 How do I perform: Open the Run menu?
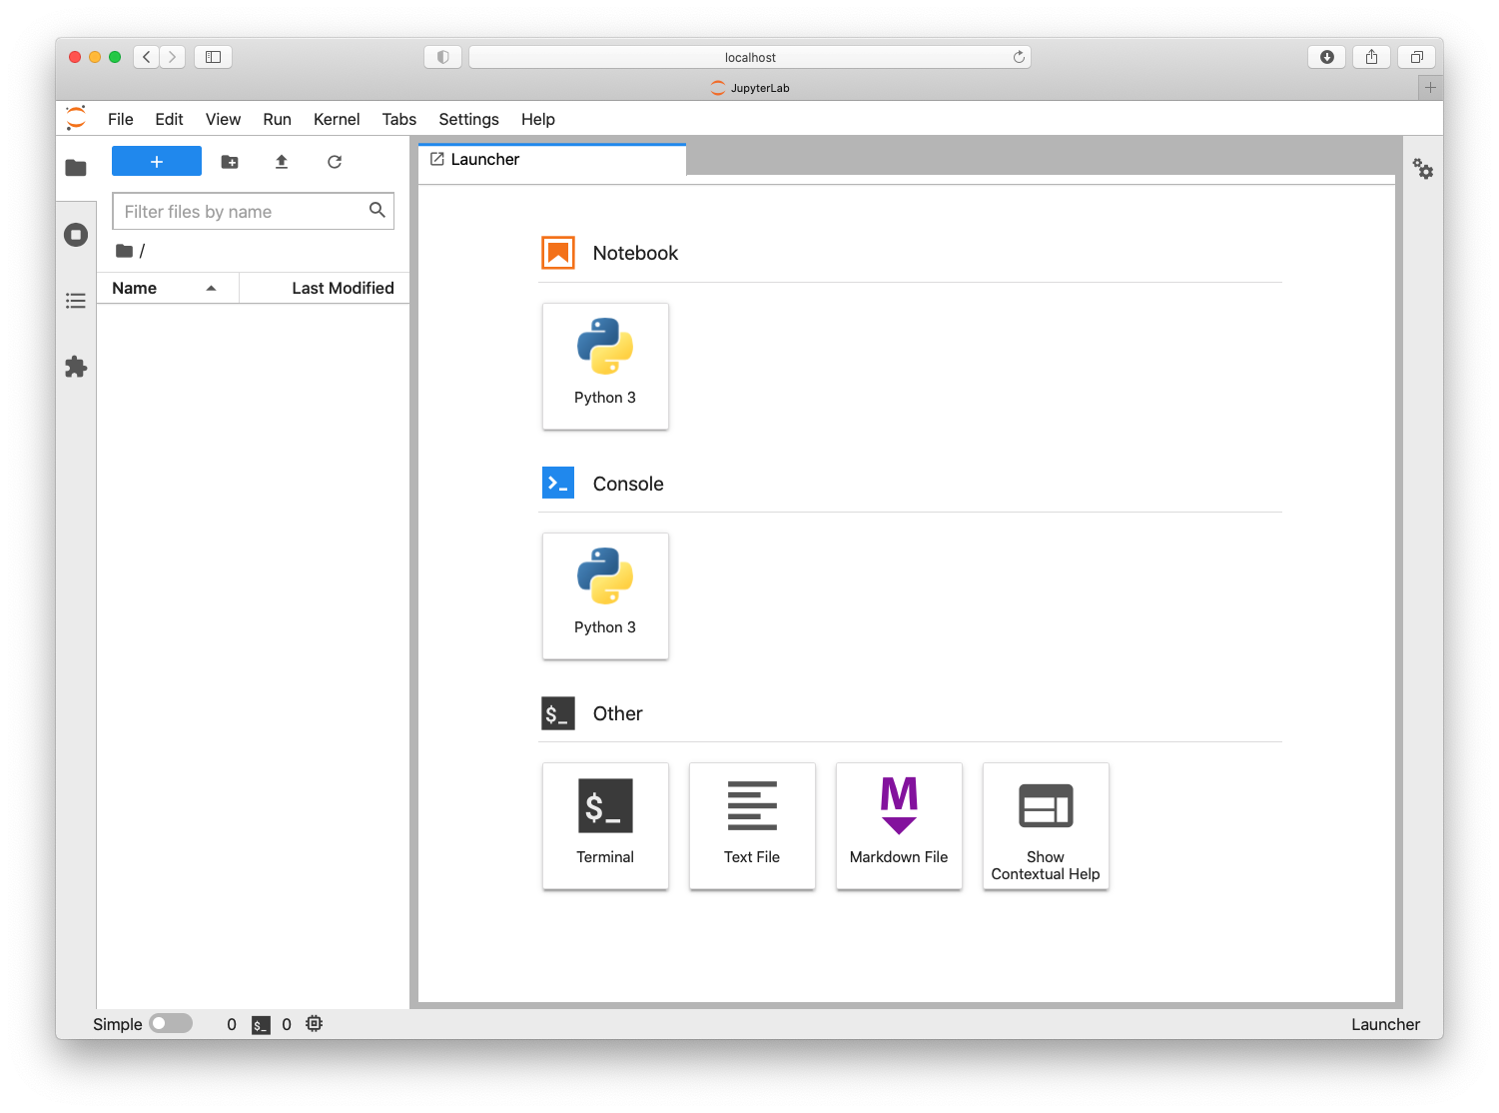277,119
